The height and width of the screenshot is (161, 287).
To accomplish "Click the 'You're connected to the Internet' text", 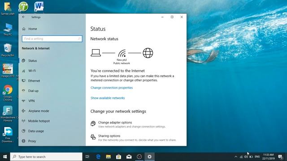I will pos(117,71).
